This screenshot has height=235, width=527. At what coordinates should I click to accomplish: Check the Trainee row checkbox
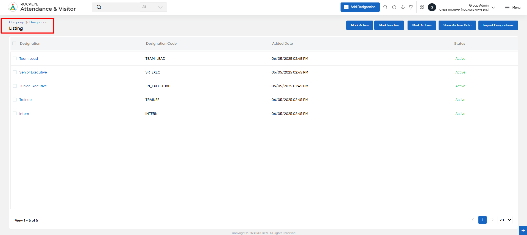[x=15, y=100]
